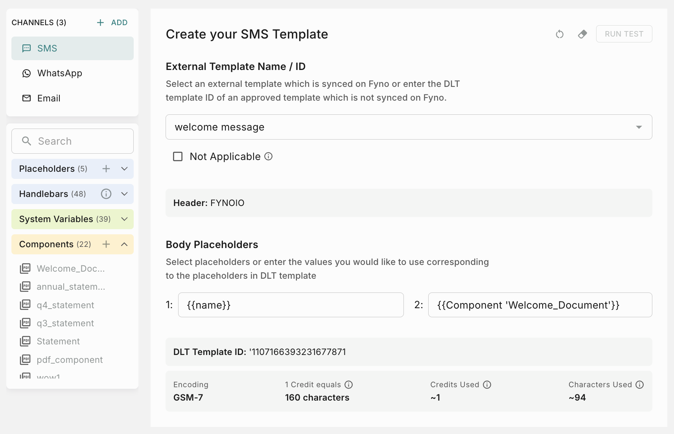
Task: Click the info icon beside Handlebars
Action: click(106, 194)
